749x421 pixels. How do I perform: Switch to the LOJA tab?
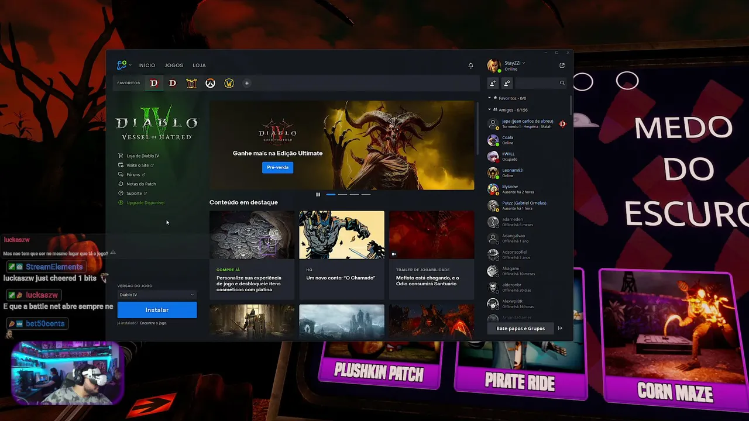point(199,65)
